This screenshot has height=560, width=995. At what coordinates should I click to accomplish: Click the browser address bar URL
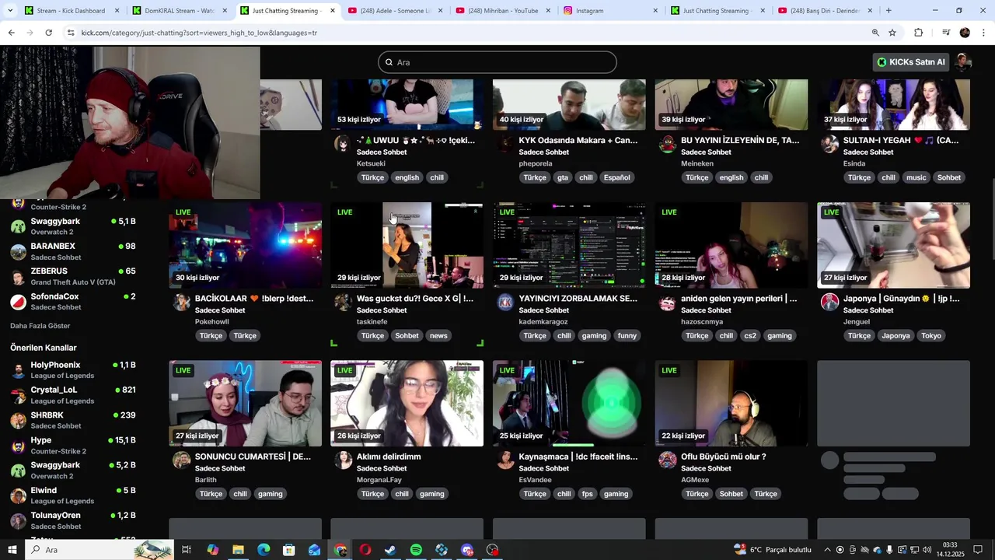(199, 33)
